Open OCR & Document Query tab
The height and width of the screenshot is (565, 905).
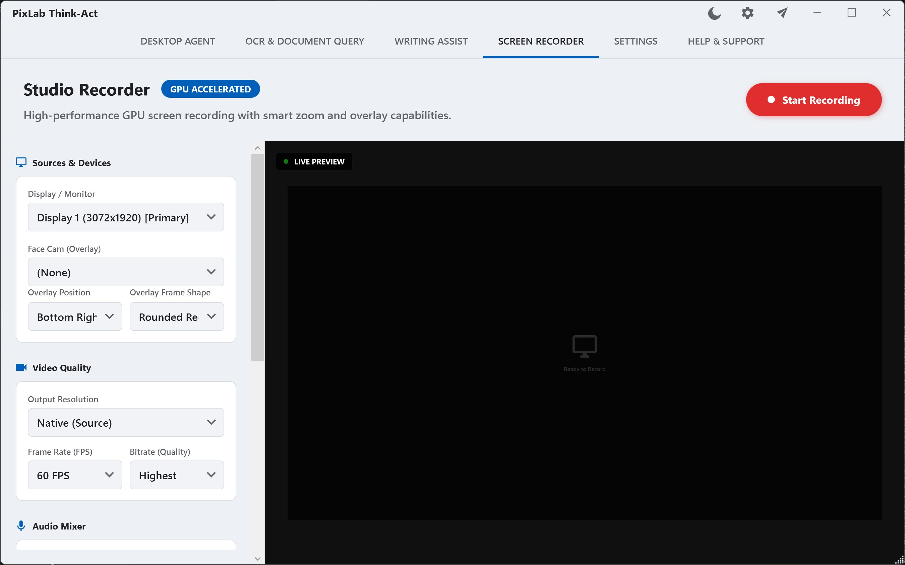[x=304, y=41]
